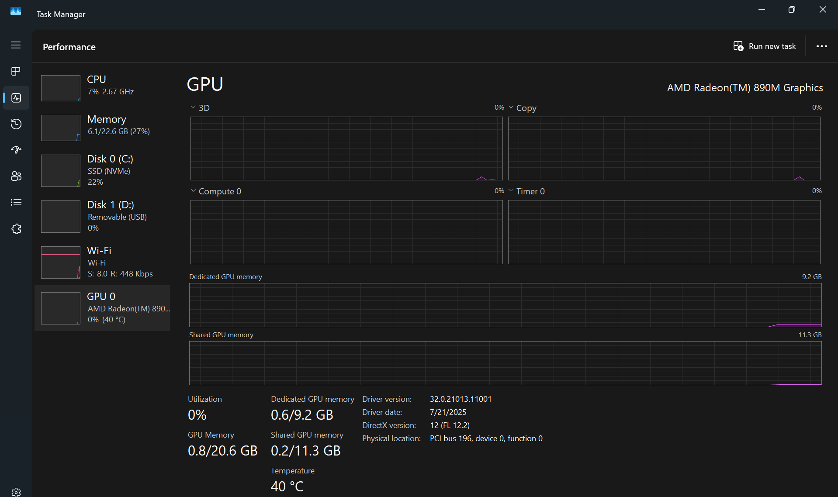Minimize the Task Manager window

pos(762,10)
